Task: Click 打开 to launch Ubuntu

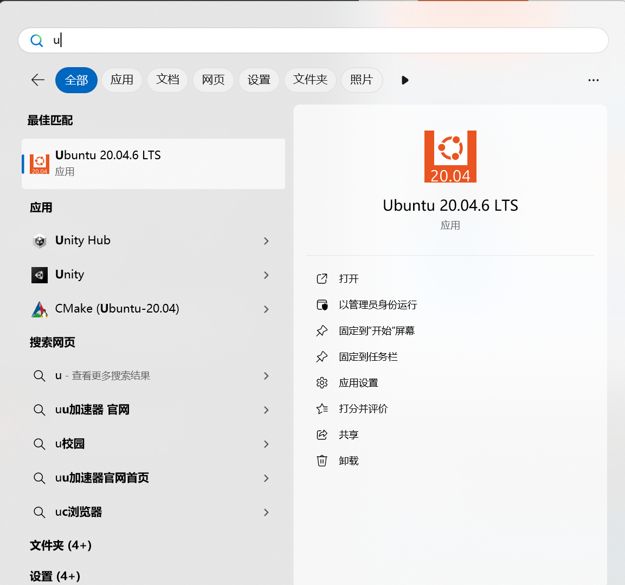Action: (349, 278)
